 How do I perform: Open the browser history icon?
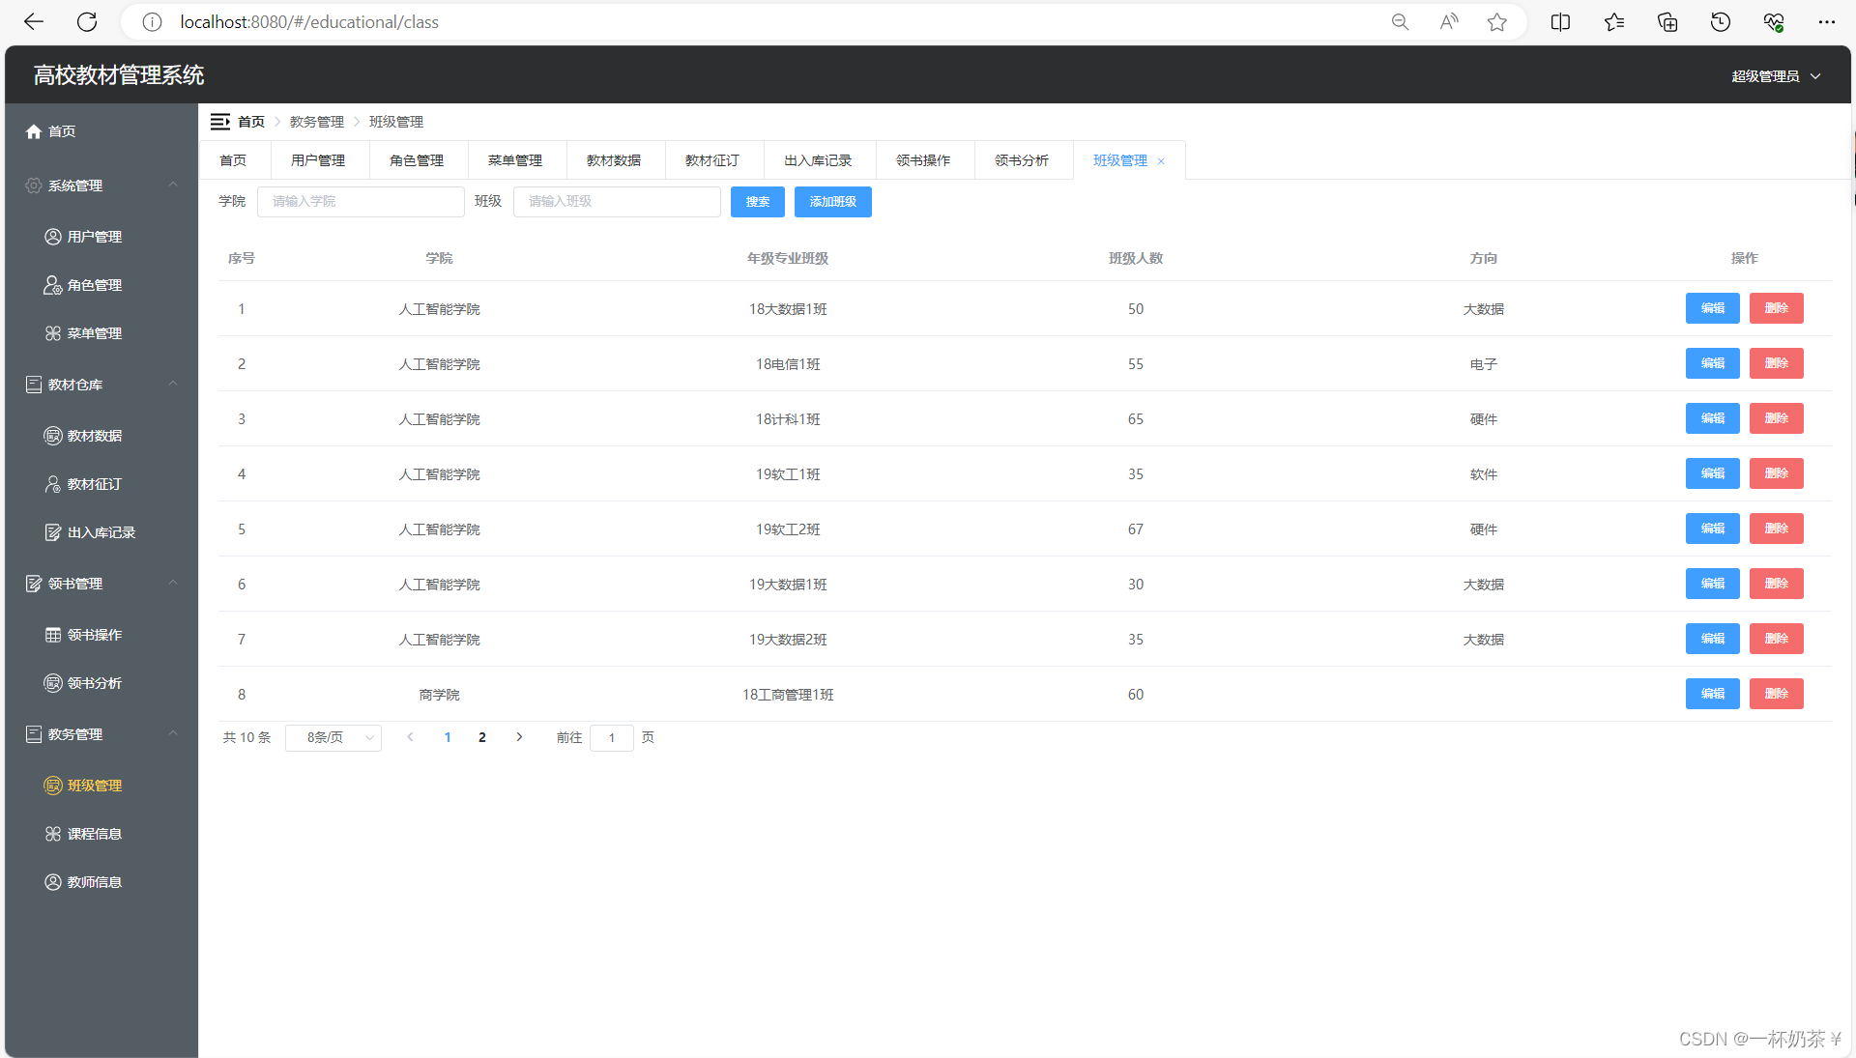(1721, 22)
